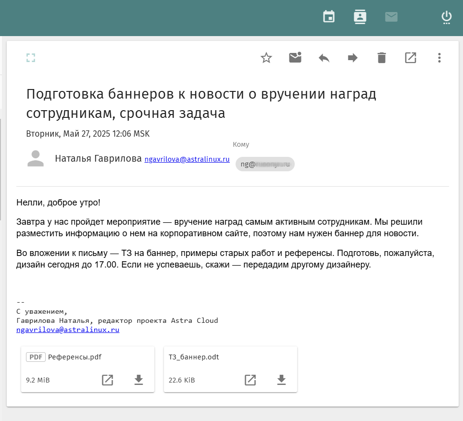
Task: Mark the message as unread
Action: click(x=295, y=57)
